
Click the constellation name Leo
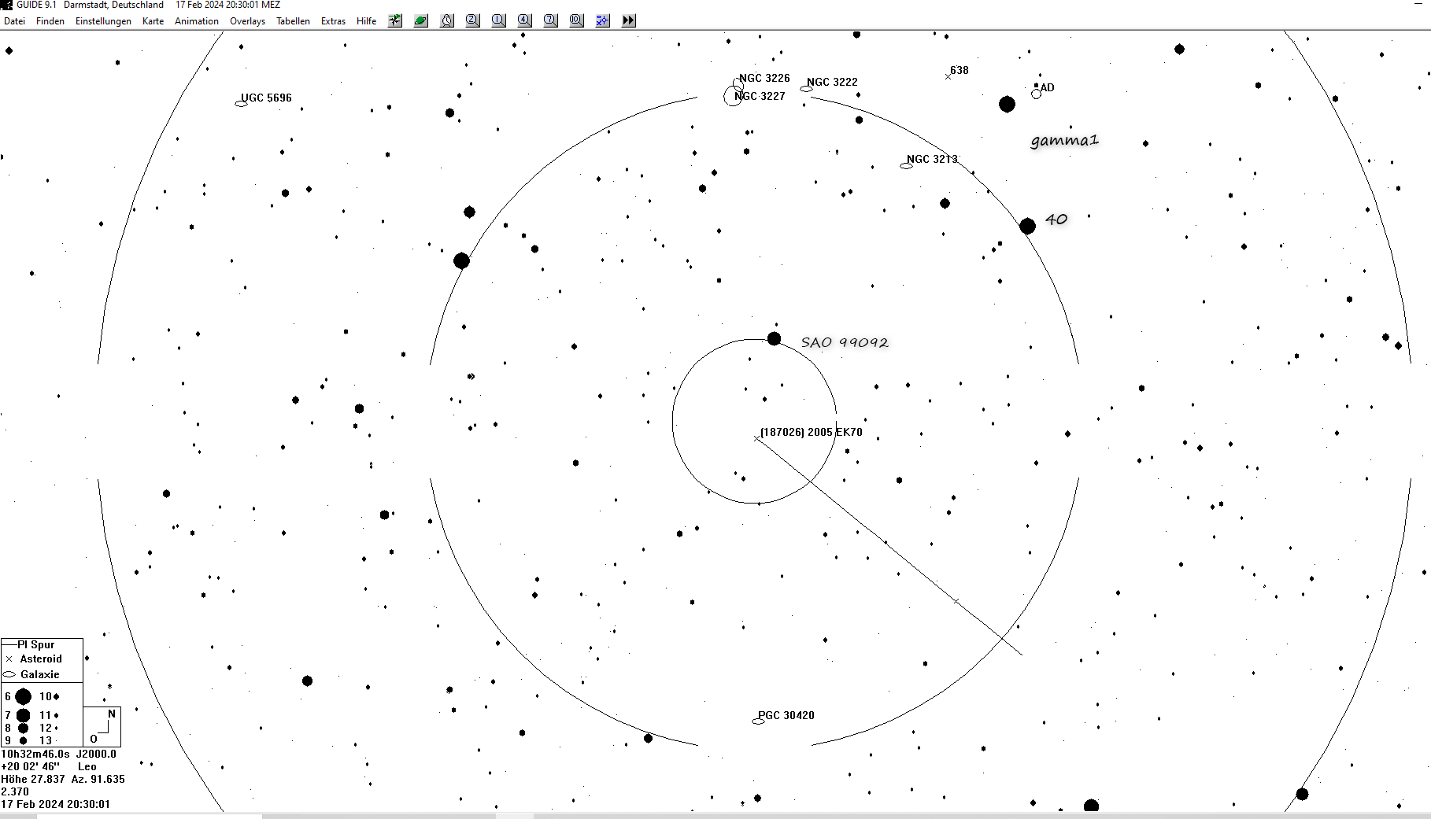[87, 766]
